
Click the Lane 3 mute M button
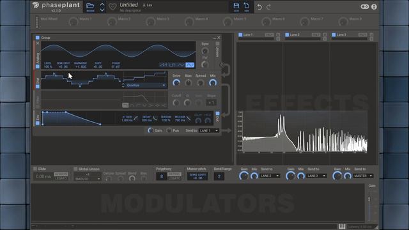coord(371,34)
